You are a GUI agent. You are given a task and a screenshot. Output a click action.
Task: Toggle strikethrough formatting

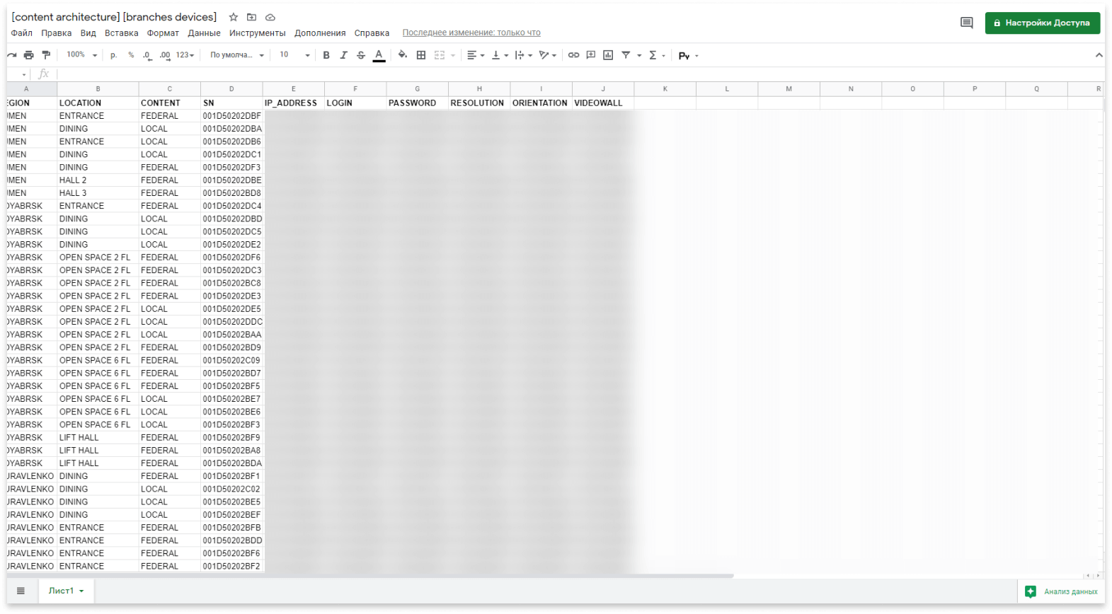point(361,55)
